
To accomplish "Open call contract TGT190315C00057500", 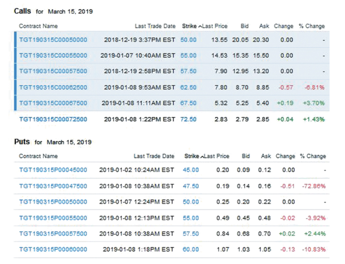I will click(53, 71).
